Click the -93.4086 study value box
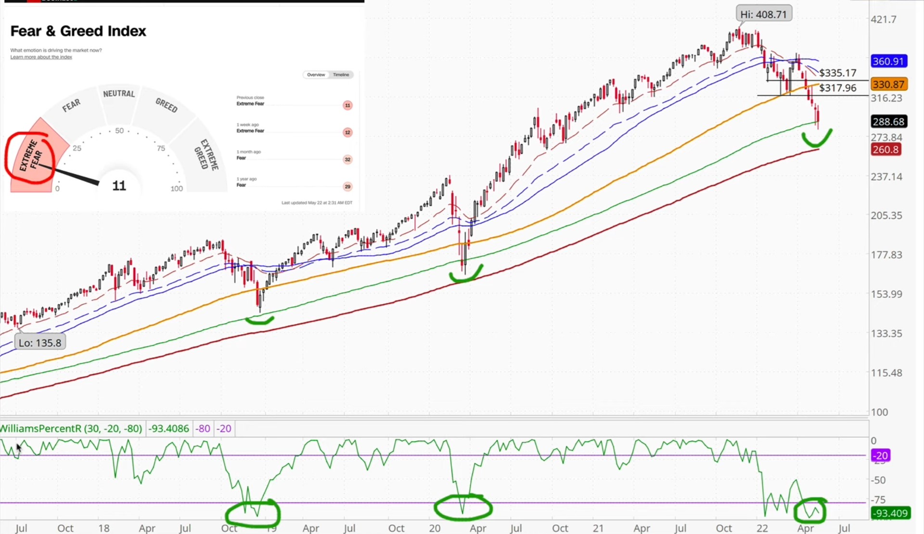The image size is (924, 534). coord(168,428)
